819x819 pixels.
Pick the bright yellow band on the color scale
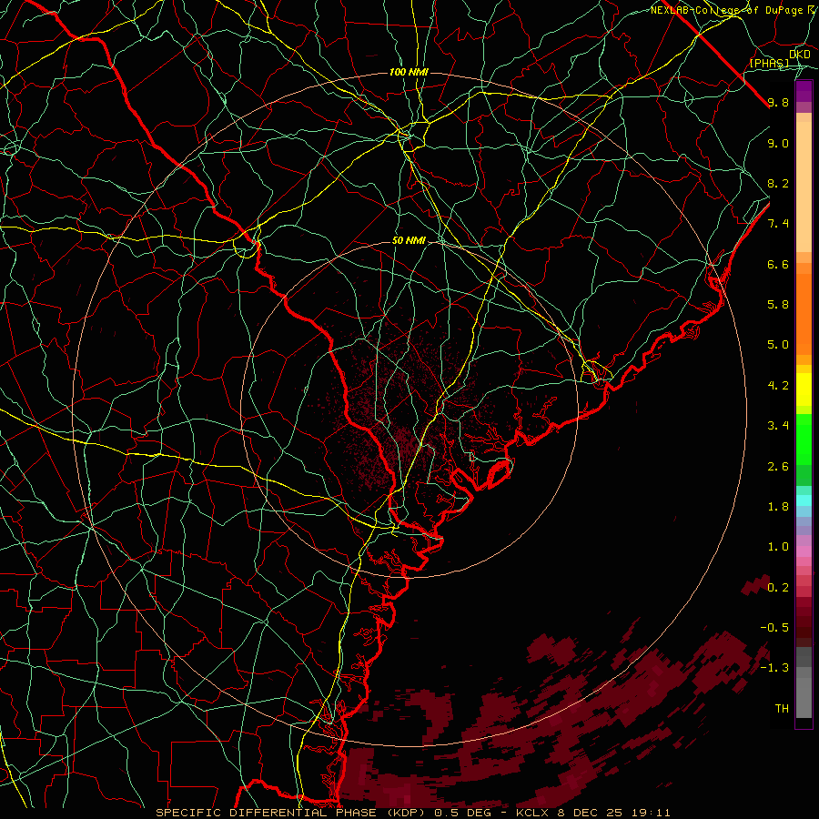pyautogui.click(x=804, y=389)
